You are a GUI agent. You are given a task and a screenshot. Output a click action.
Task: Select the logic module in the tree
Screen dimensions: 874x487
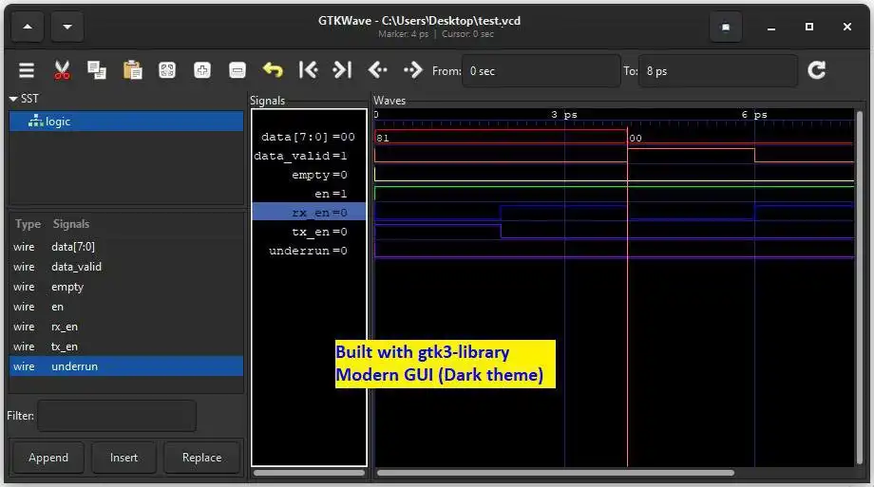126,122
